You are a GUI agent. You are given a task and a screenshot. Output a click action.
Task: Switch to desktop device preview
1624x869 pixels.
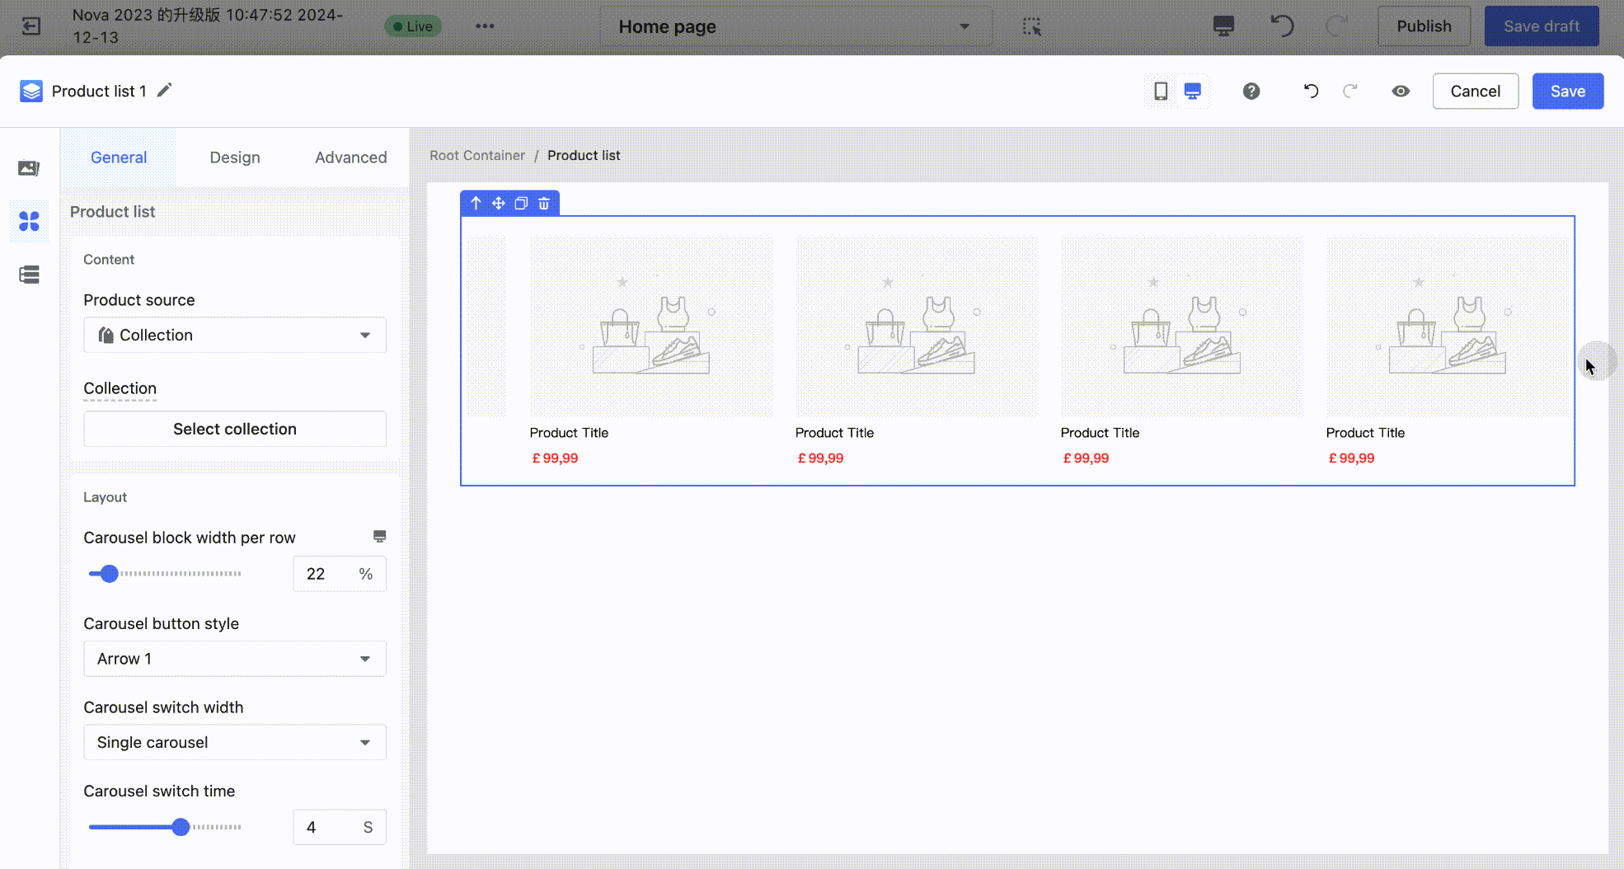point(1192,91)
